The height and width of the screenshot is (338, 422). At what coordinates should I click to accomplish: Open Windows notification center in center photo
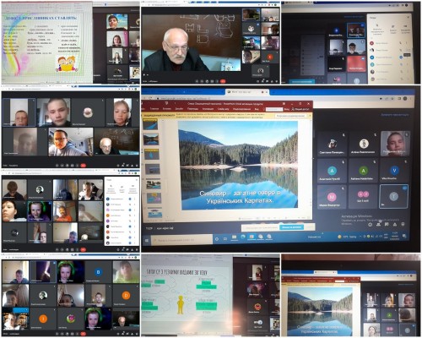pyautogui.click(x=404, y=236)
